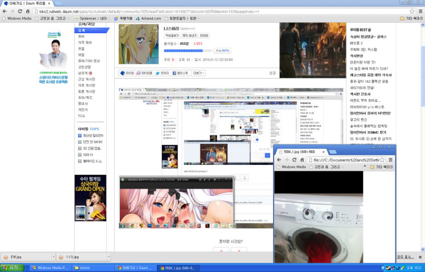This screenshot has height=272, width=425.
Task: Click the blue Exp progress bar
Action: 188,51
